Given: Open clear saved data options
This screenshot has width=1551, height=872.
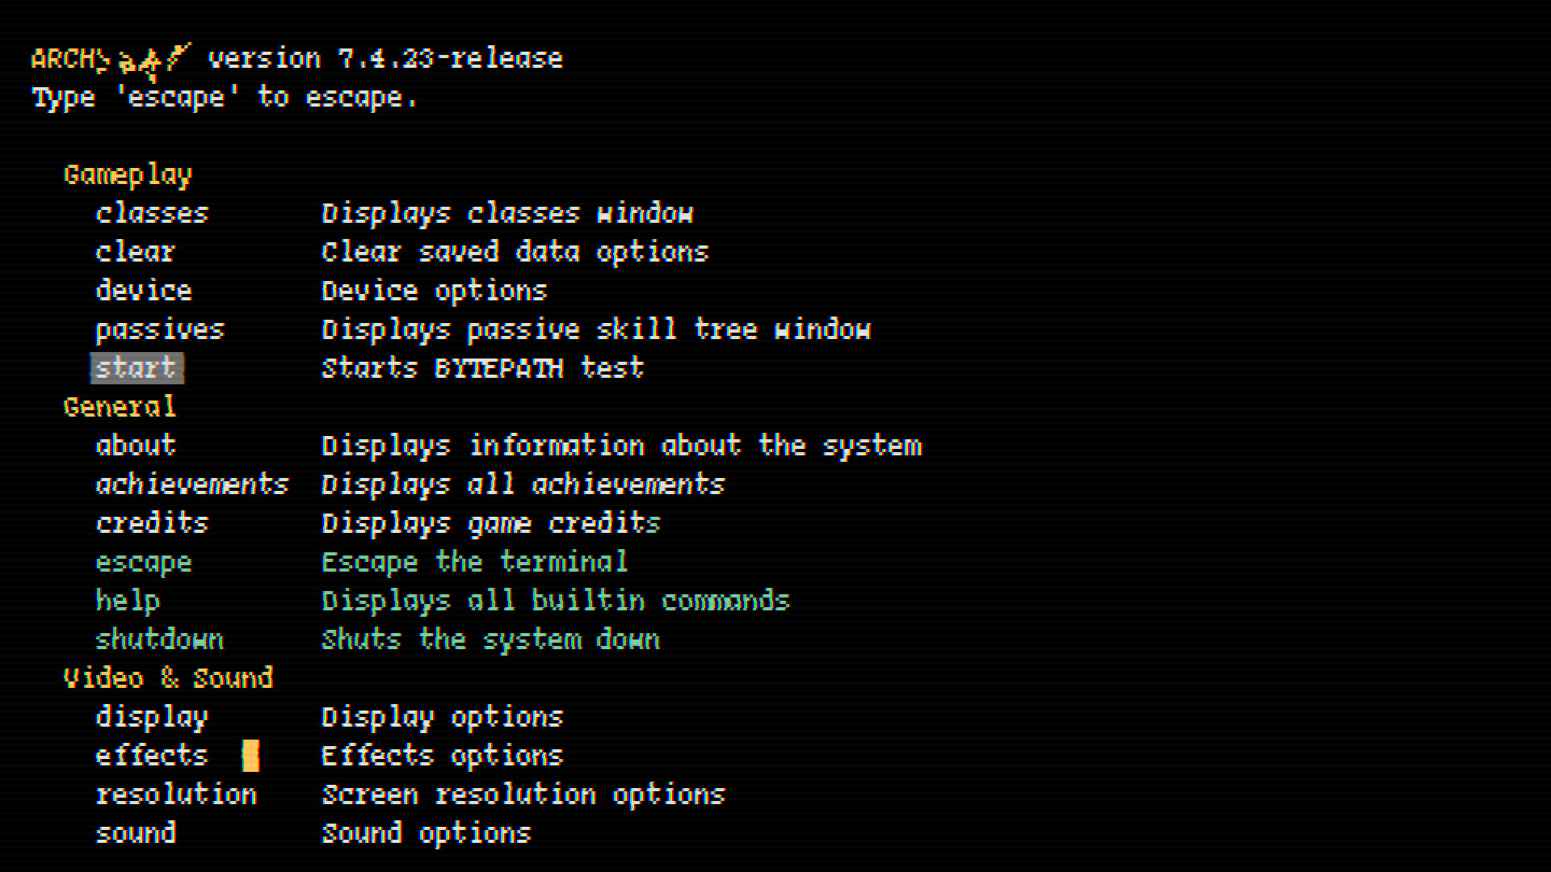Looking at the screenshot, I should 135,252.
